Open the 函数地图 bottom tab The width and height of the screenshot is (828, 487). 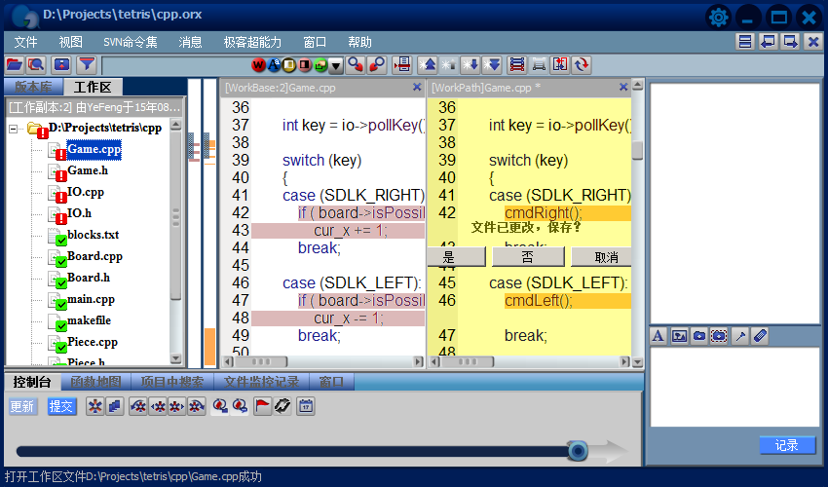point(96,382)
